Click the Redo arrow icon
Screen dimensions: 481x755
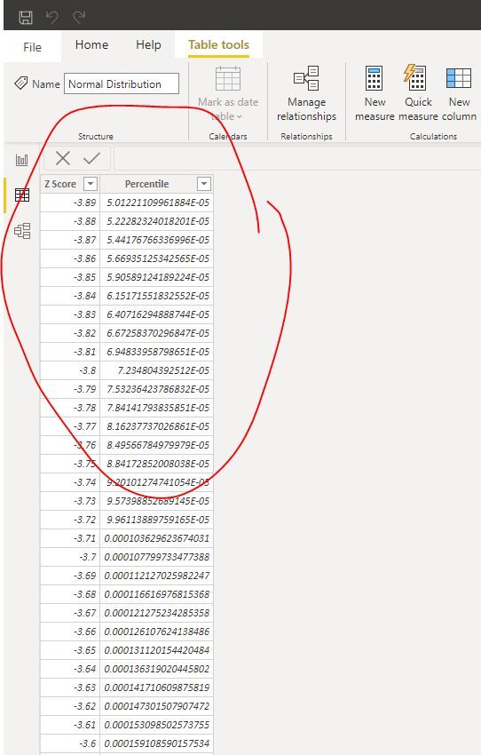(x=79, y=18)
